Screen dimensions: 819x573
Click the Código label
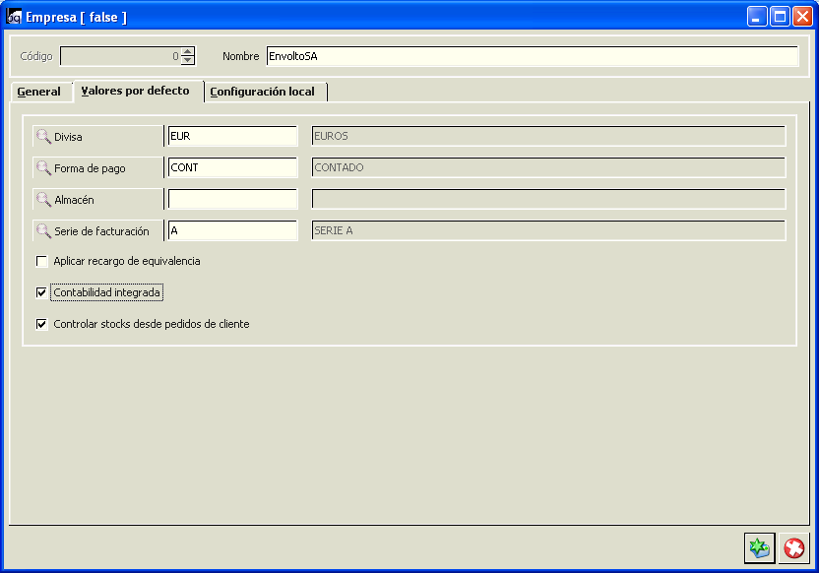pos(36,56)
